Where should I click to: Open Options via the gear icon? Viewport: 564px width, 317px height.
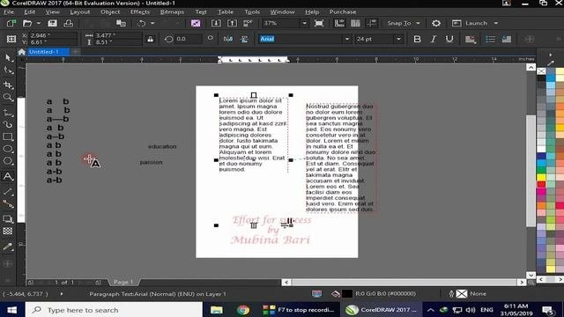(436, 24)
